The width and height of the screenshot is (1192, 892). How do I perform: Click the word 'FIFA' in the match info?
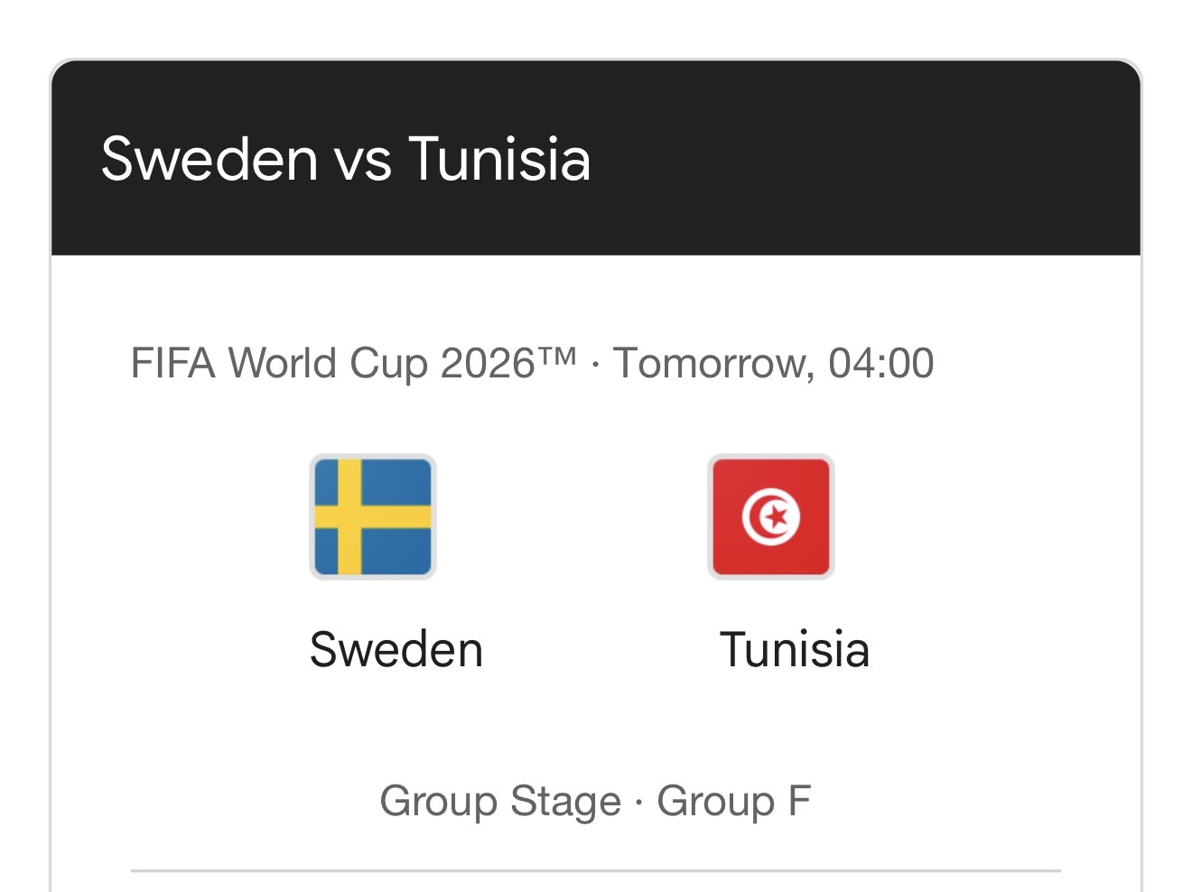173,363
